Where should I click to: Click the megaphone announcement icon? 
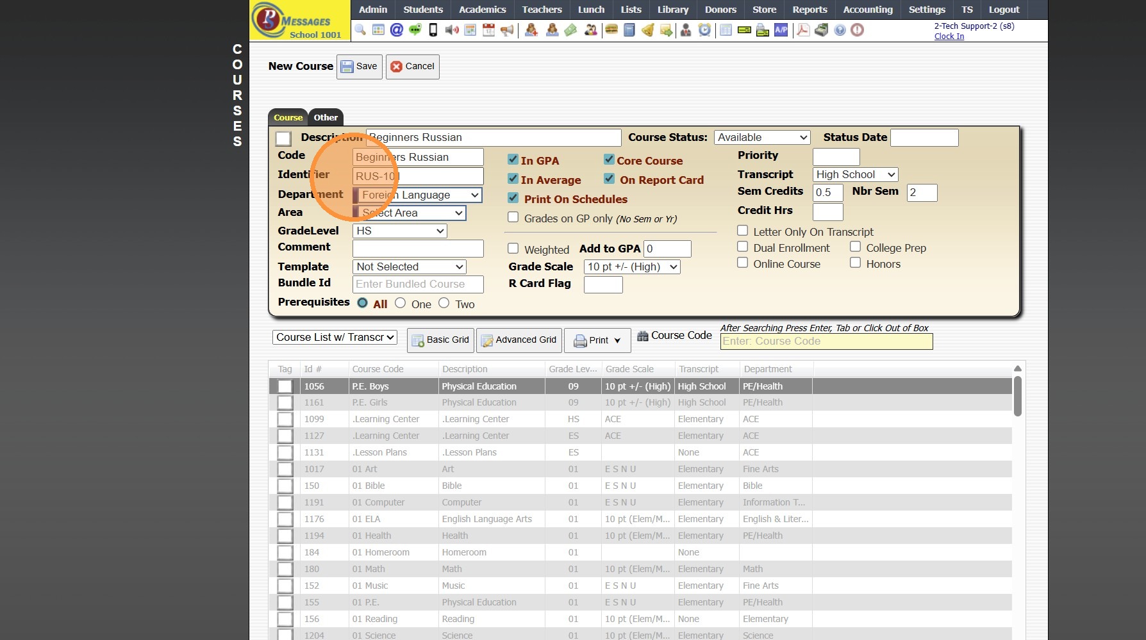coord(507,30)
